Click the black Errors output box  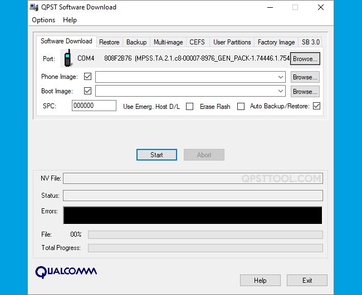pyautogui.click(x=193, y=215)
